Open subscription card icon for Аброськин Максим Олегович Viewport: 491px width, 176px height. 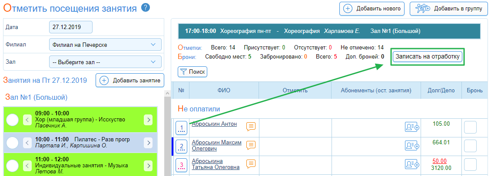412,146
